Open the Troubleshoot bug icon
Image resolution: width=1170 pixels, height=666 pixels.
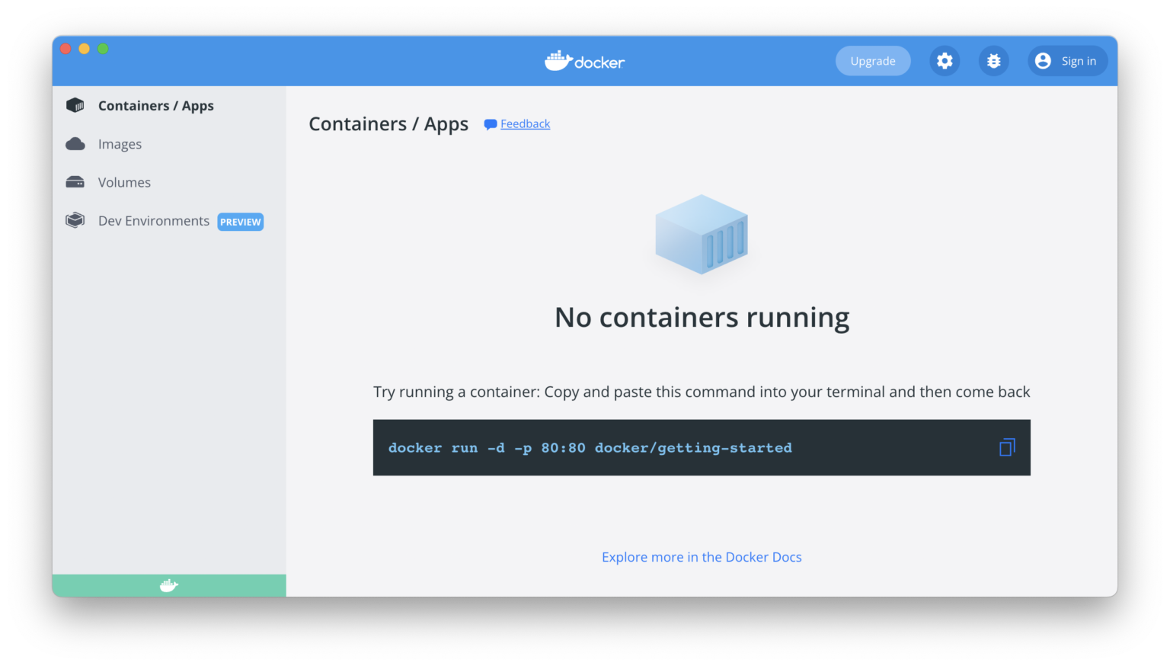click(993, 61)
